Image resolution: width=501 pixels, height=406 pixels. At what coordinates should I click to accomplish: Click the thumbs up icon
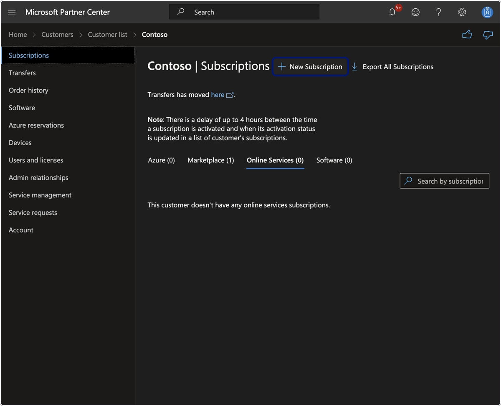click(x=467, y=35)
